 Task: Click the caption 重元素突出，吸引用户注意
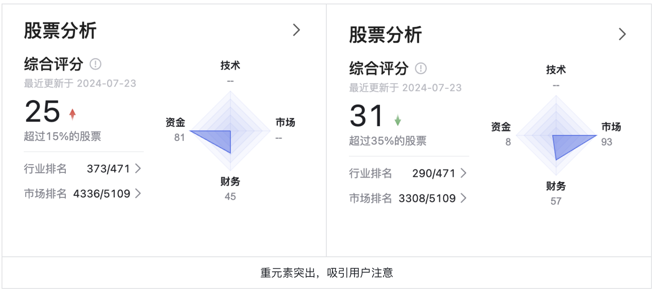coord(327,273)
